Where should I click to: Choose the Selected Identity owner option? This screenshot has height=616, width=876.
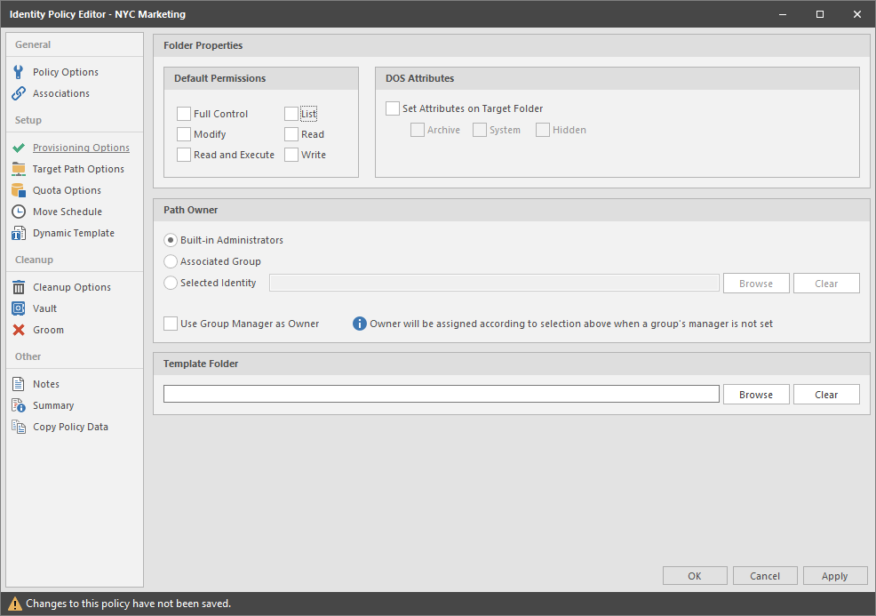[x=171, y=283]
